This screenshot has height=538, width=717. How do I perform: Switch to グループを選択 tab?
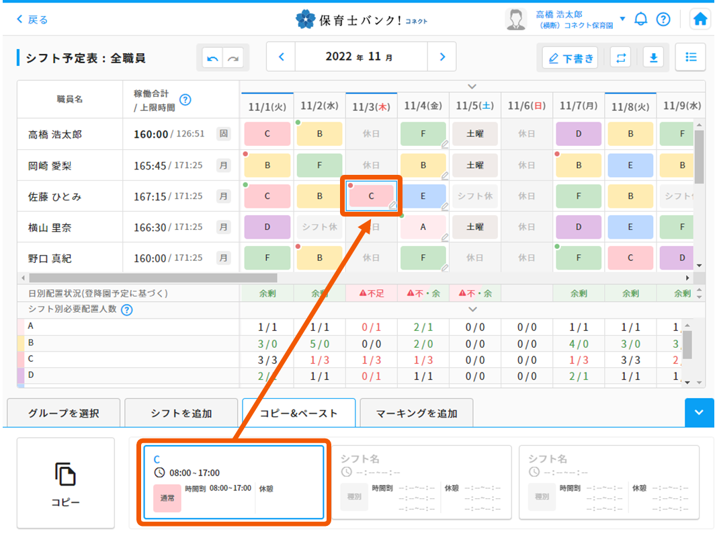click(63, 414)
